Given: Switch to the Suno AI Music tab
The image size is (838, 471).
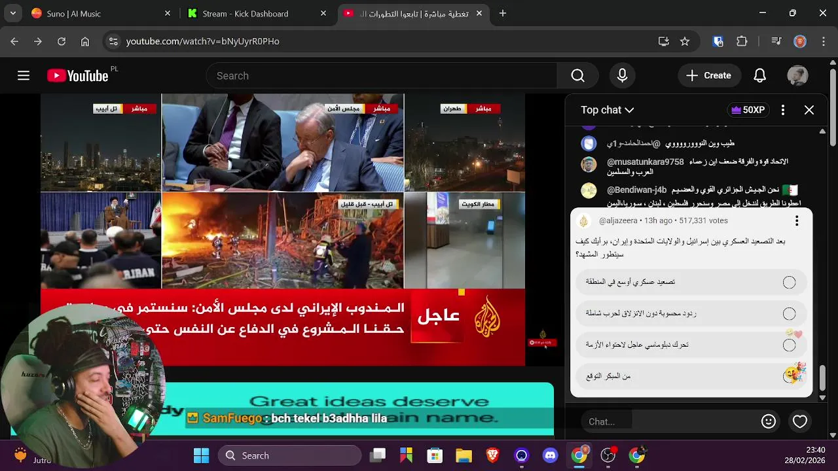Looking at the screenshot, I should click(x=100, y=13).
